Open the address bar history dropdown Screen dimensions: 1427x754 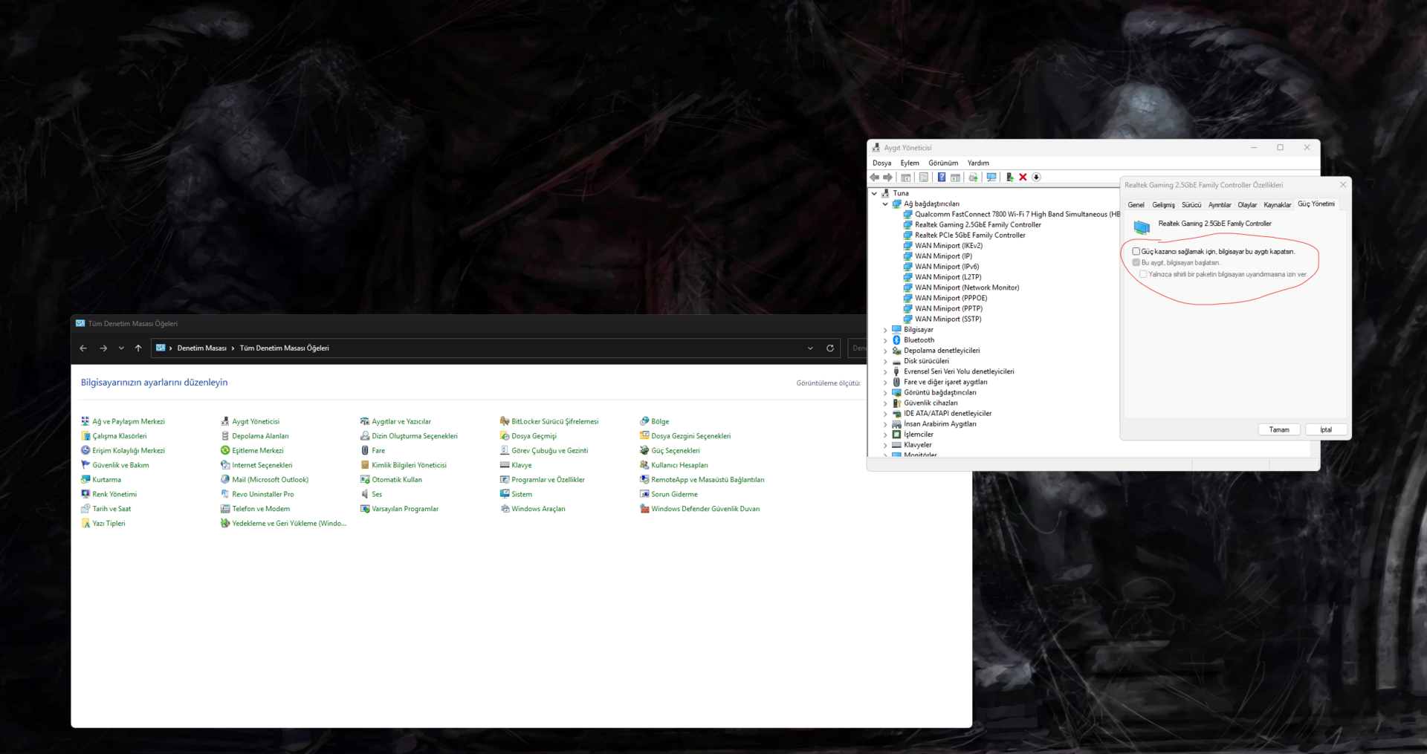tap(810, 348)
